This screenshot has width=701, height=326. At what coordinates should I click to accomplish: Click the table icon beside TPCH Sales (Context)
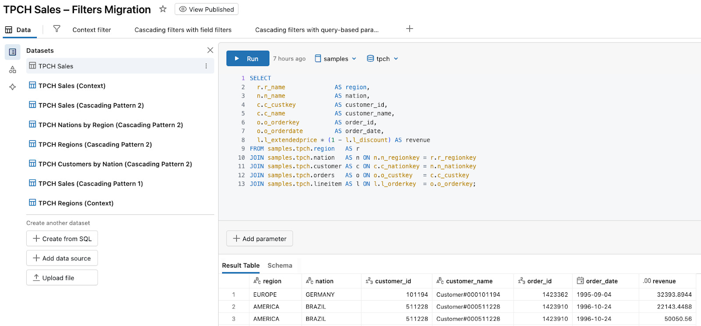tap(32, 85)
